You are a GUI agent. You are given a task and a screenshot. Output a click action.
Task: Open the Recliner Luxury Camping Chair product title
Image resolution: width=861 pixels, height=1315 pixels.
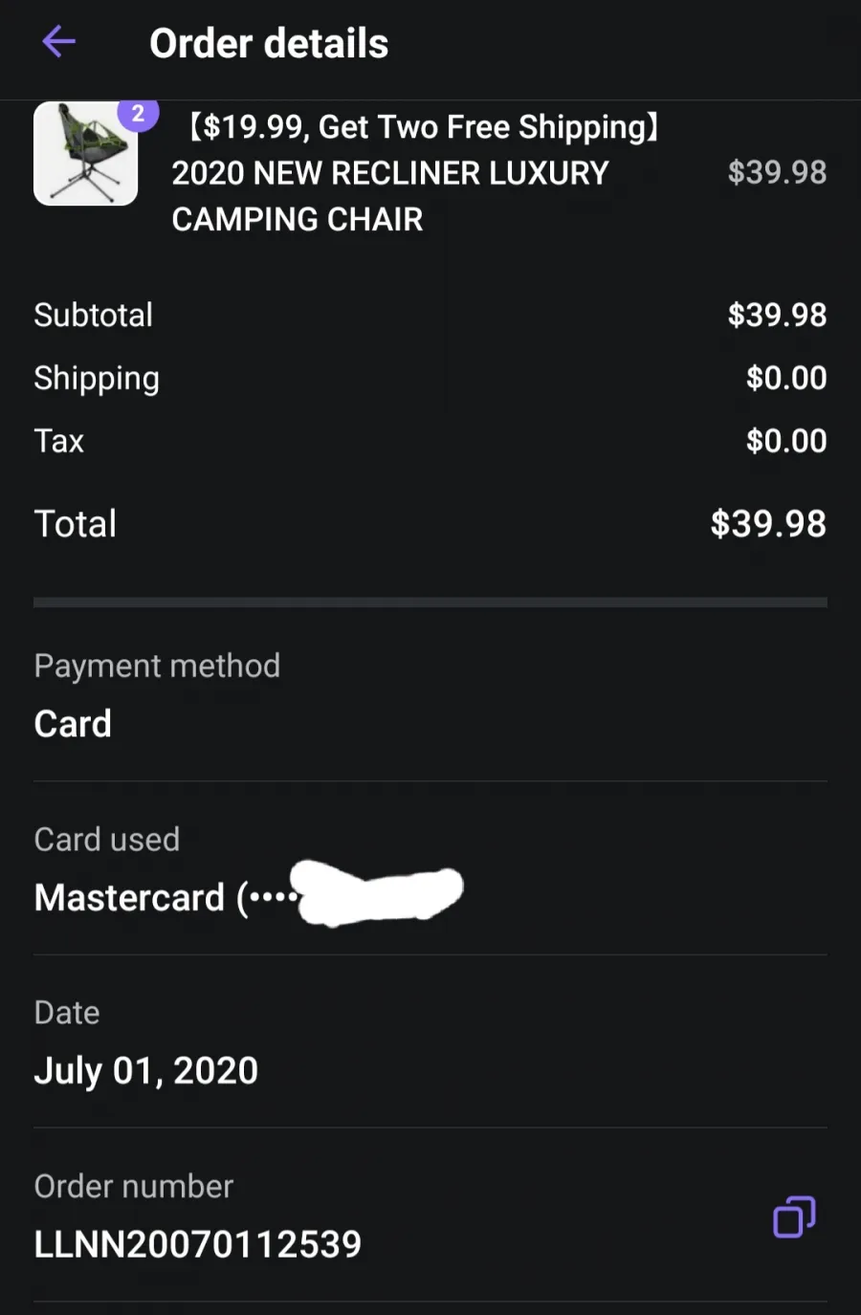click(415, 173)
